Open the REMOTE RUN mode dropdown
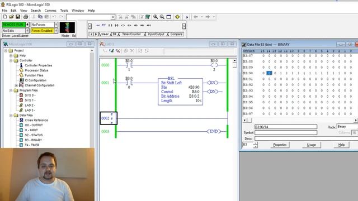Image resolution: width=358 pixels, height=201 pixels. pyautogui.click(x=27, y=25)
